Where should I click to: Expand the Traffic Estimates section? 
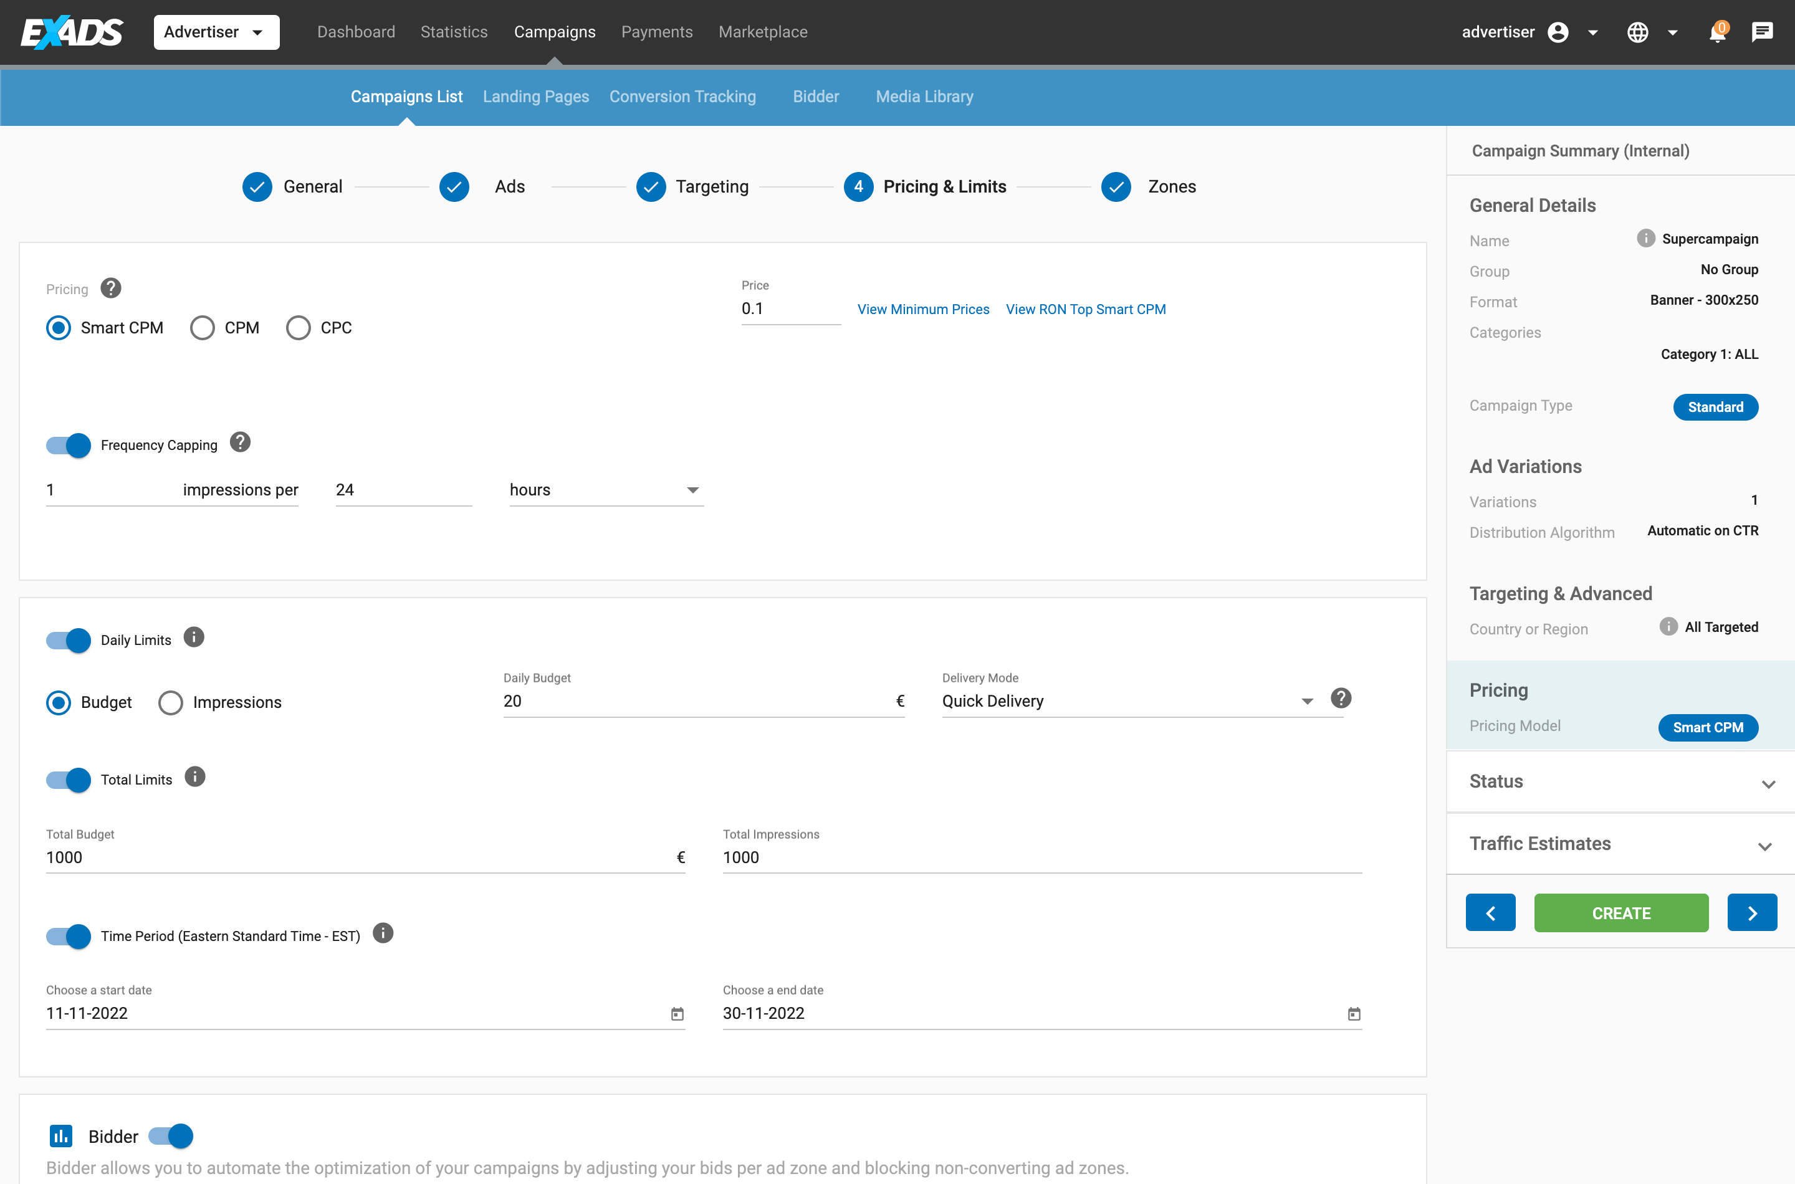click(1620, 844)
